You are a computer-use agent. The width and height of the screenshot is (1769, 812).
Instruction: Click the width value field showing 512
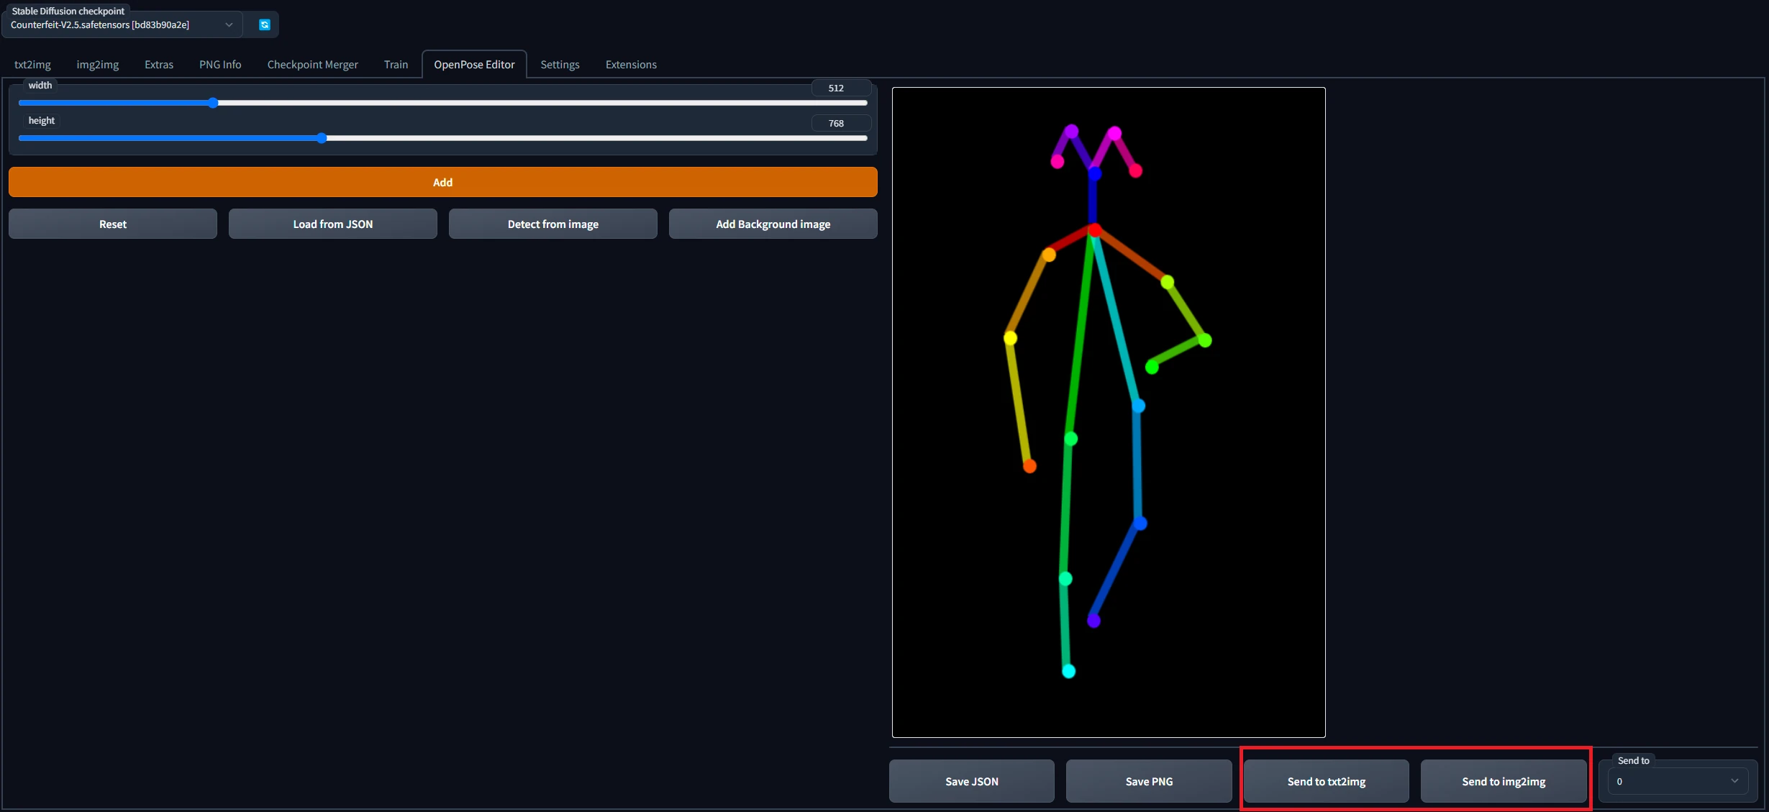point(840,88)
